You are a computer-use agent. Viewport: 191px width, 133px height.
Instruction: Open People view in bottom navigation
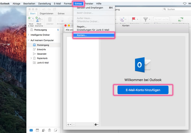click(x=43, y=130)
